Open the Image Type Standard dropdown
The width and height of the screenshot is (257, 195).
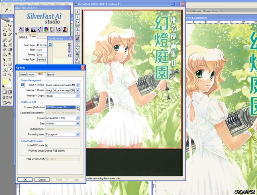point(41,59)
